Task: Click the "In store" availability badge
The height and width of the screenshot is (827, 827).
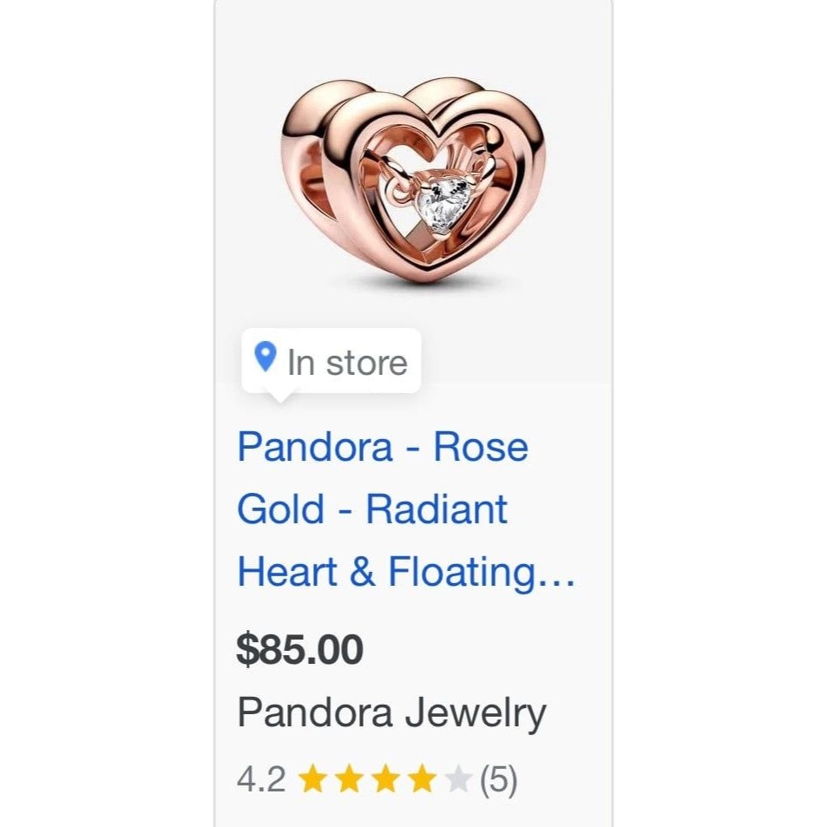Action: click(x=331, y=360)
